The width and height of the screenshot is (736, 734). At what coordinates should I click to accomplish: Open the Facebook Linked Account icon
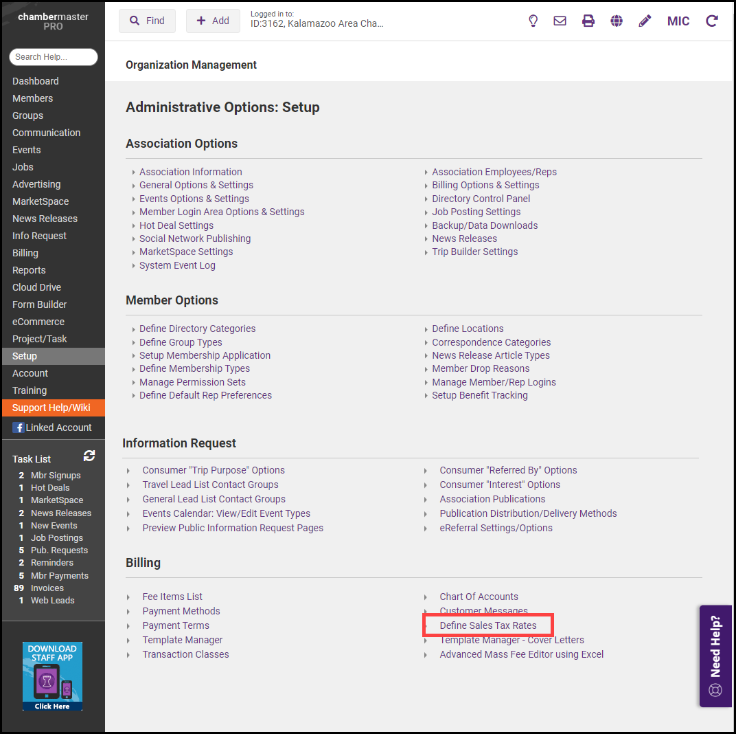pos(19,427)
